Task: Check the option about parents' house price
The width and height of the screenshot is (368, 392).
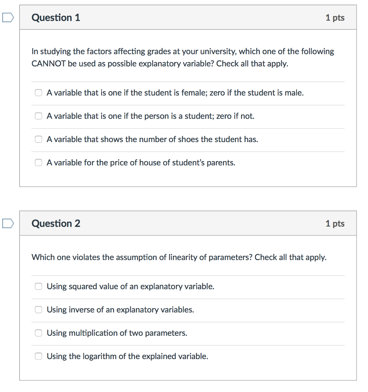Action: point(38,163)
